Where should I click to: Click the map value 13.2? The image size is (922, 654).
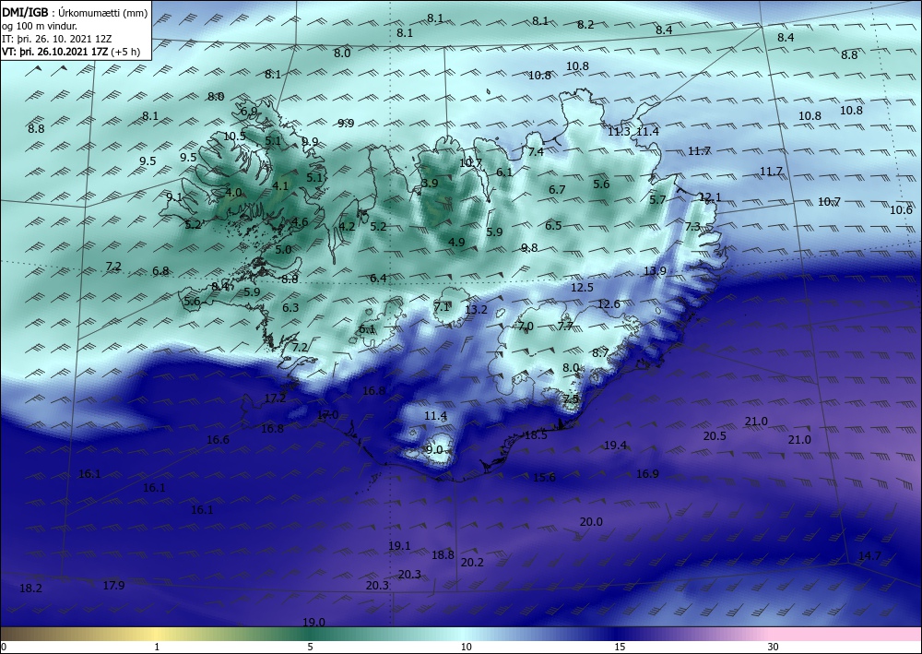476,310
